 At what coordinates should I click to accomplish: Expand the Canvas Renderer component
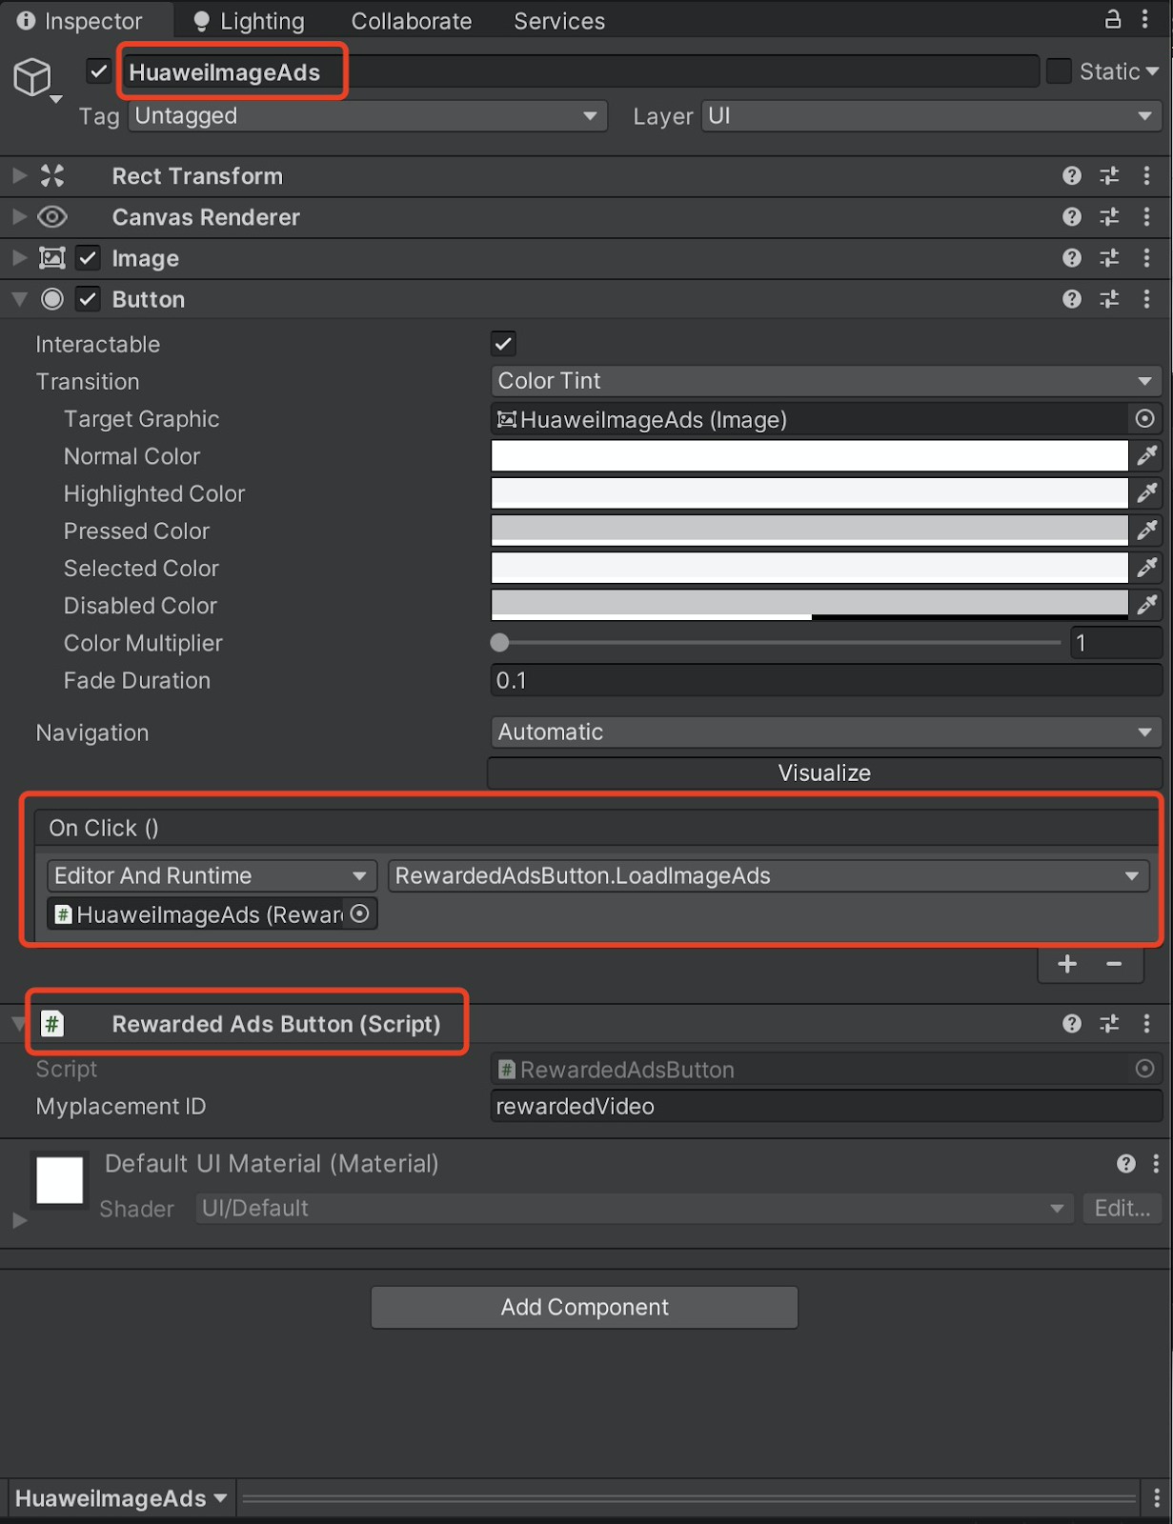point(19,216)
